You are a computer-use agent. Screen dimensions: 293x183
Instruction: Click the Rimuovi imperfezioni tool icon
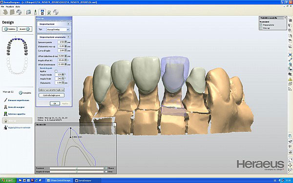5,100
